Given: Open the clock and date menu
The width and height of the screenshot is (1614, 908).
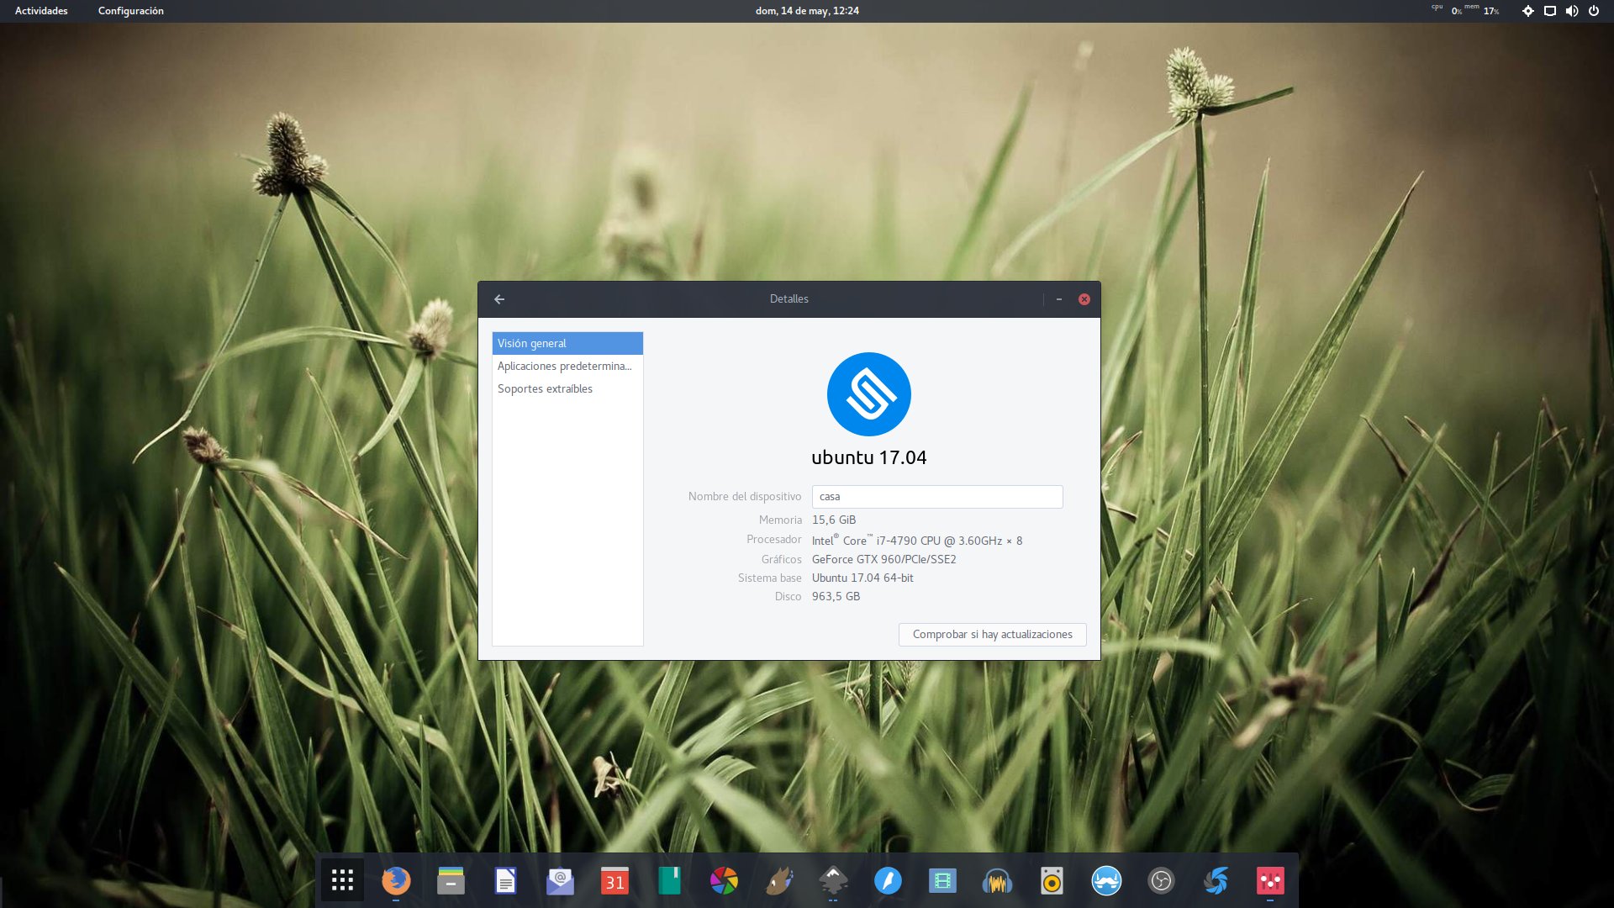Looking at the screenshot, I should (807, 11).
